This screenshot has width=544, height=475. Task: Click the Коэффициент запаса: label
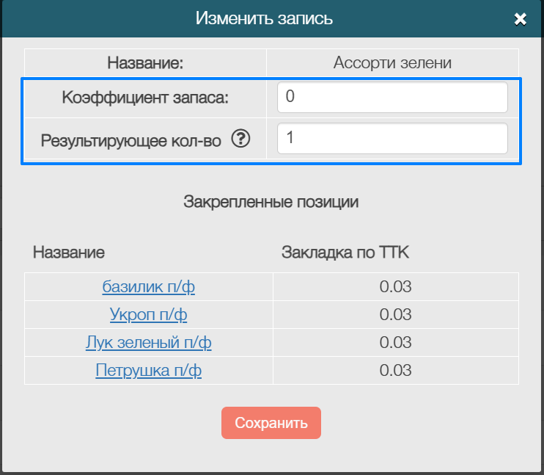click(x=145, y=98)
